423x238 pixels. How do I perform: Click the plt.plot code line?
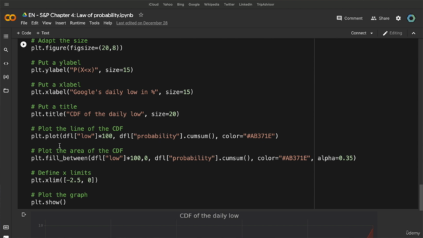(154, 136)
